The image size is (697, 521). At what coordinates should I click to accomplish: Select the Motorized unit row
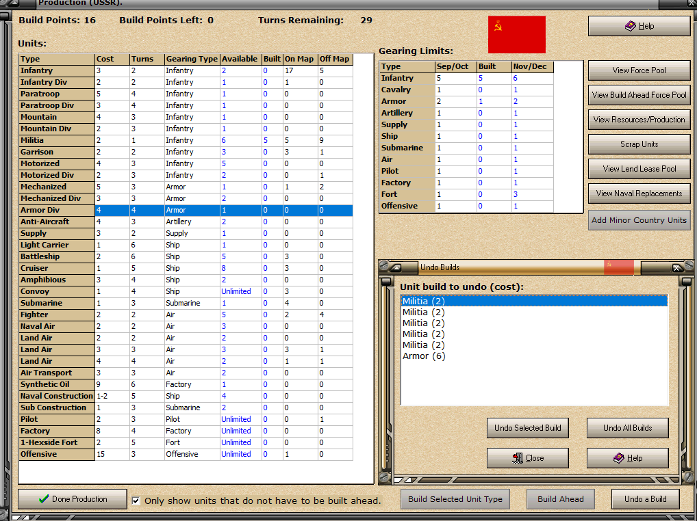pyautogui.click(x=186, y=163)
